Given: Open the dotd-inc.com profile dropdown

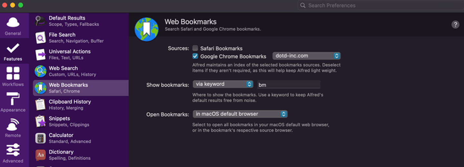Looking at the screenshot, I should pyautogui.click(x=306, y=56).
